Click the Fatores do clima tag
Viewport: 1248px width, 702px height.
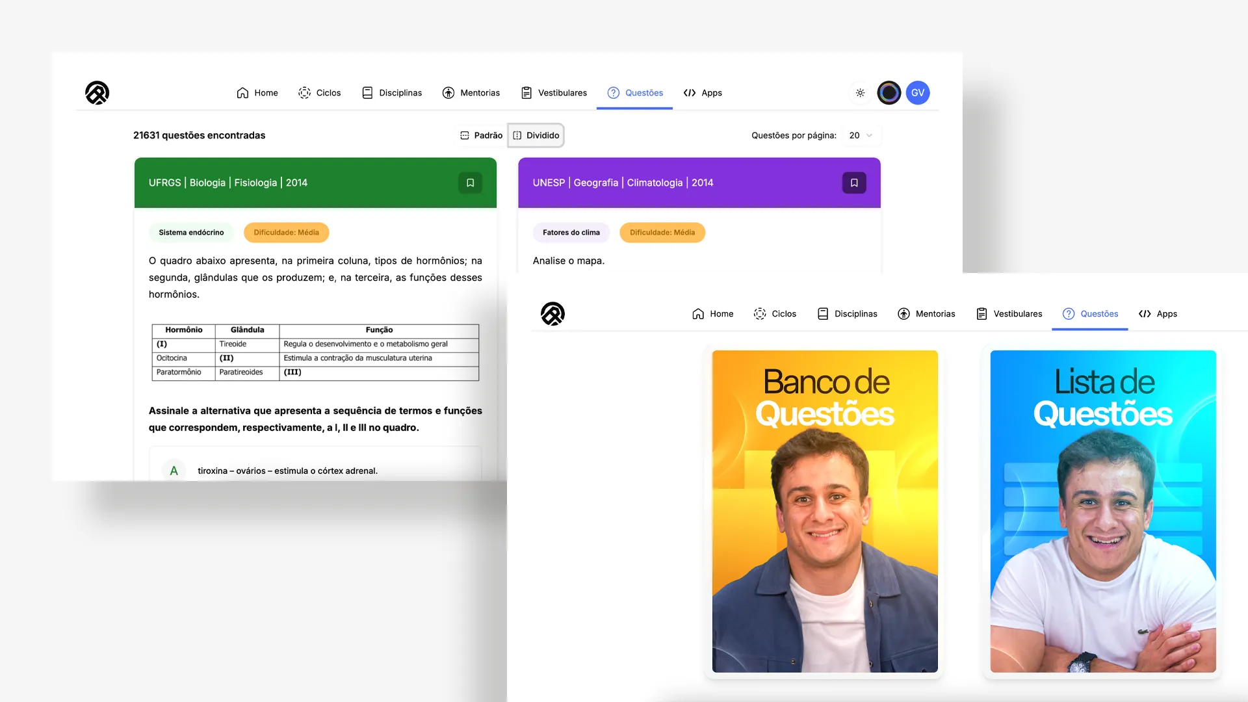[571, 232]
